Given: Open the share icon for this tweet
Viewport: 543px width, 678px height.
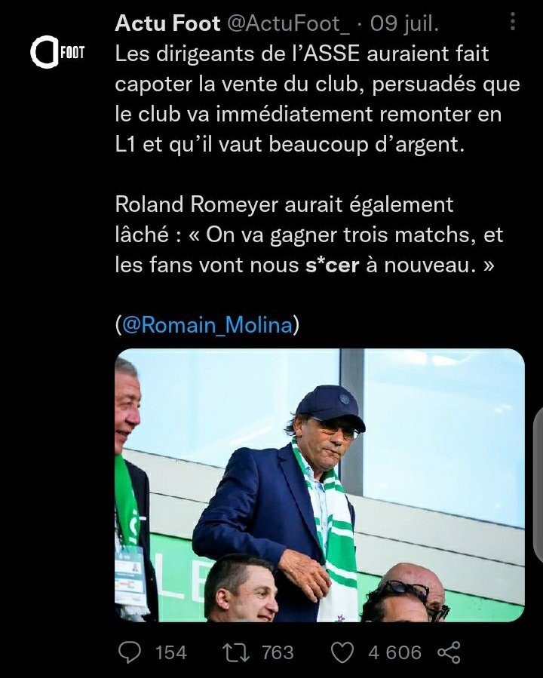Looking at the screenshot, I should (449, 652).
